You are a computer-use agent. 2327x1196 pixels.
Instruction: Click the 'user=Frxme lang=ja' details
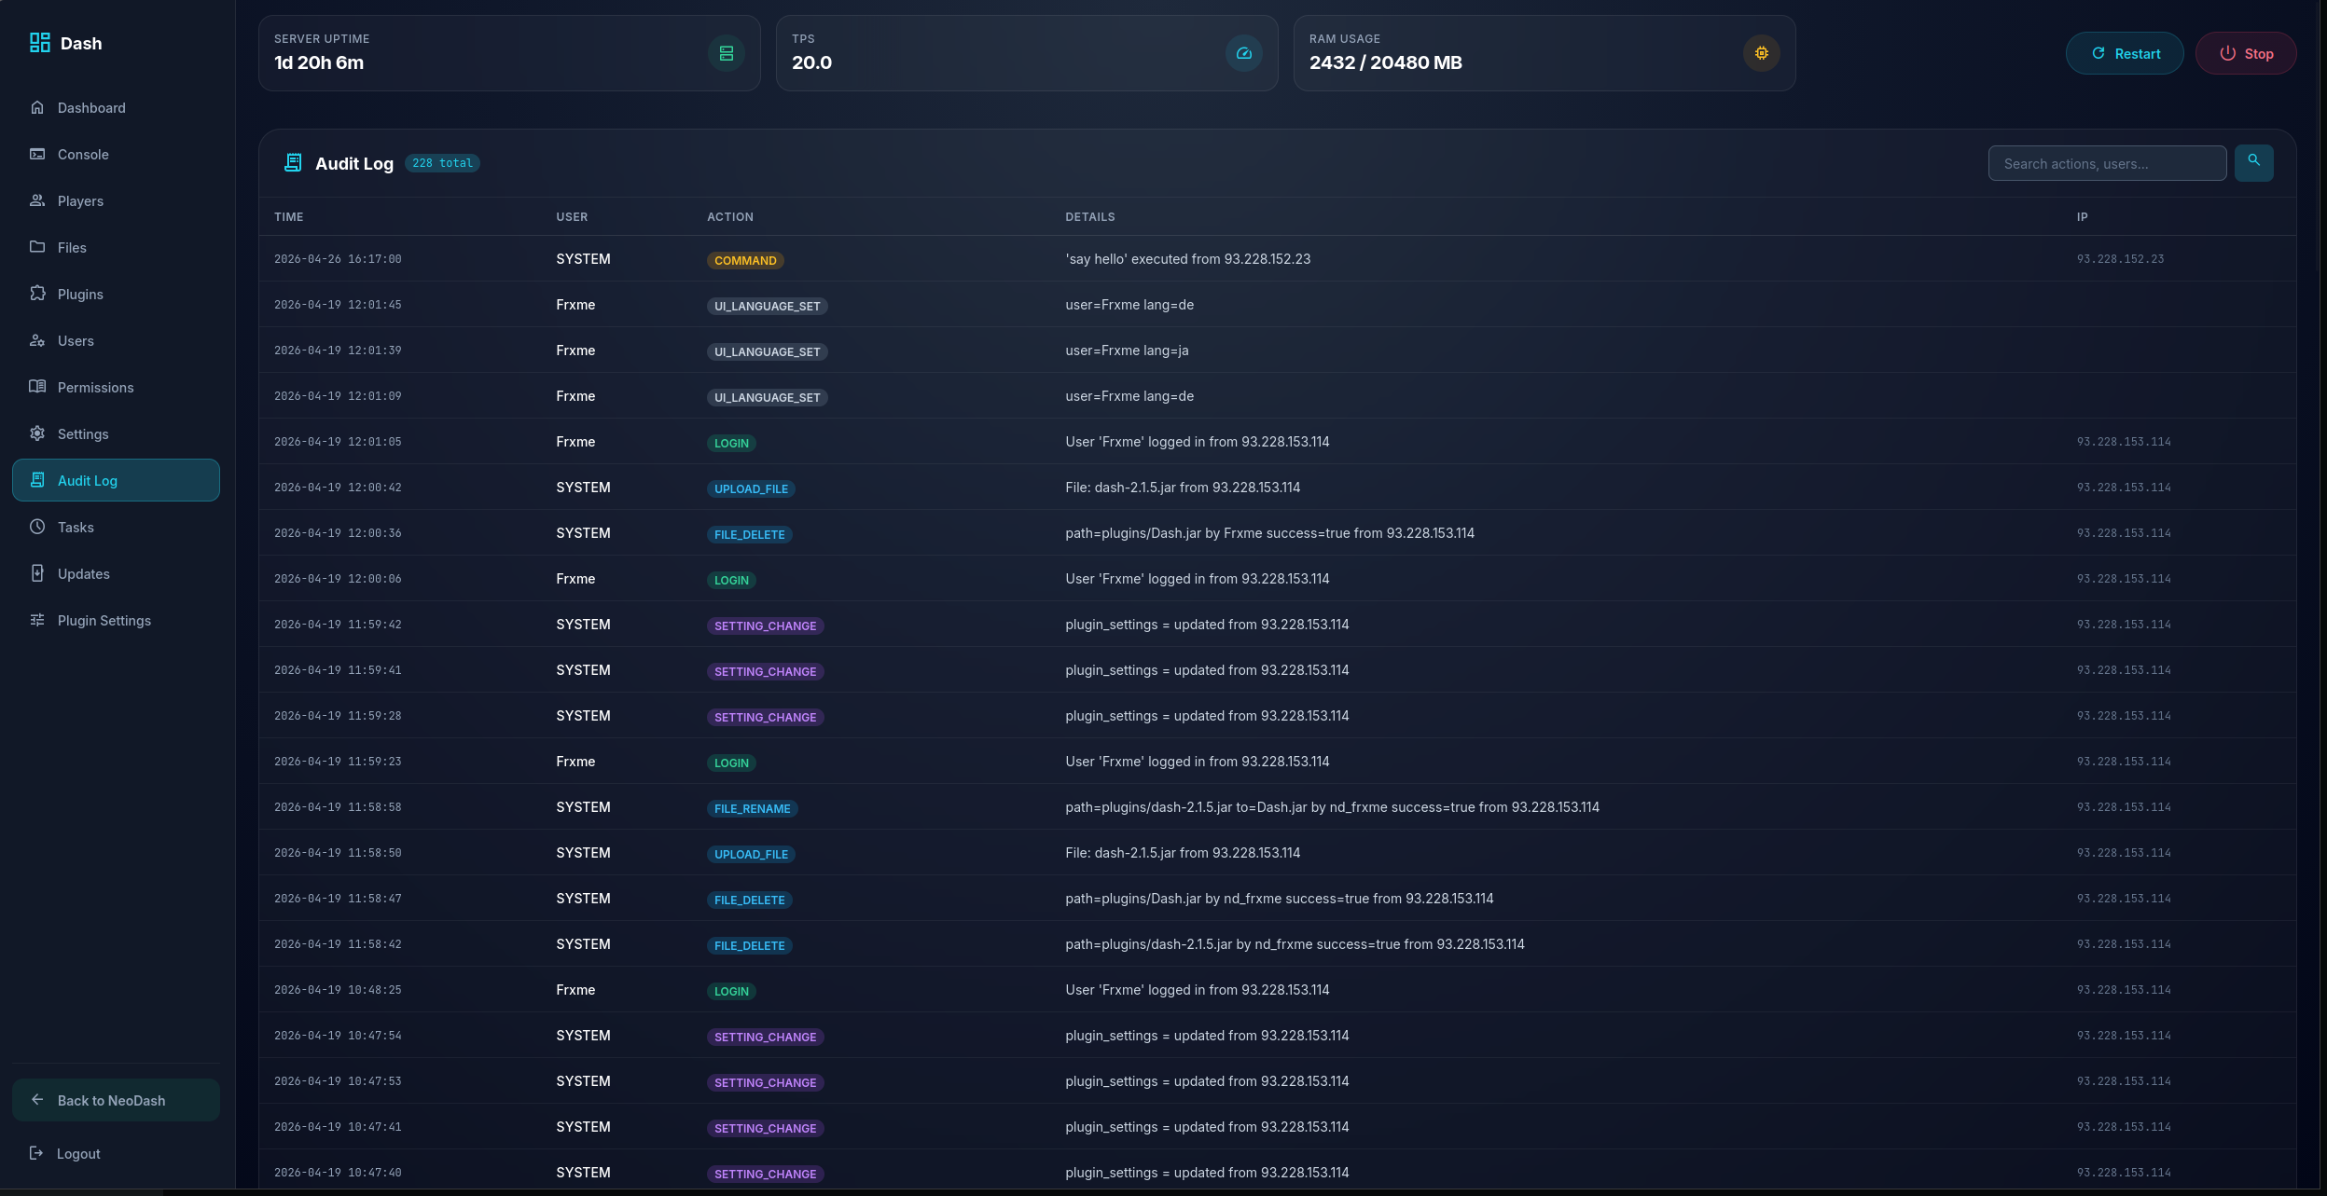(x=1127, y=351)
